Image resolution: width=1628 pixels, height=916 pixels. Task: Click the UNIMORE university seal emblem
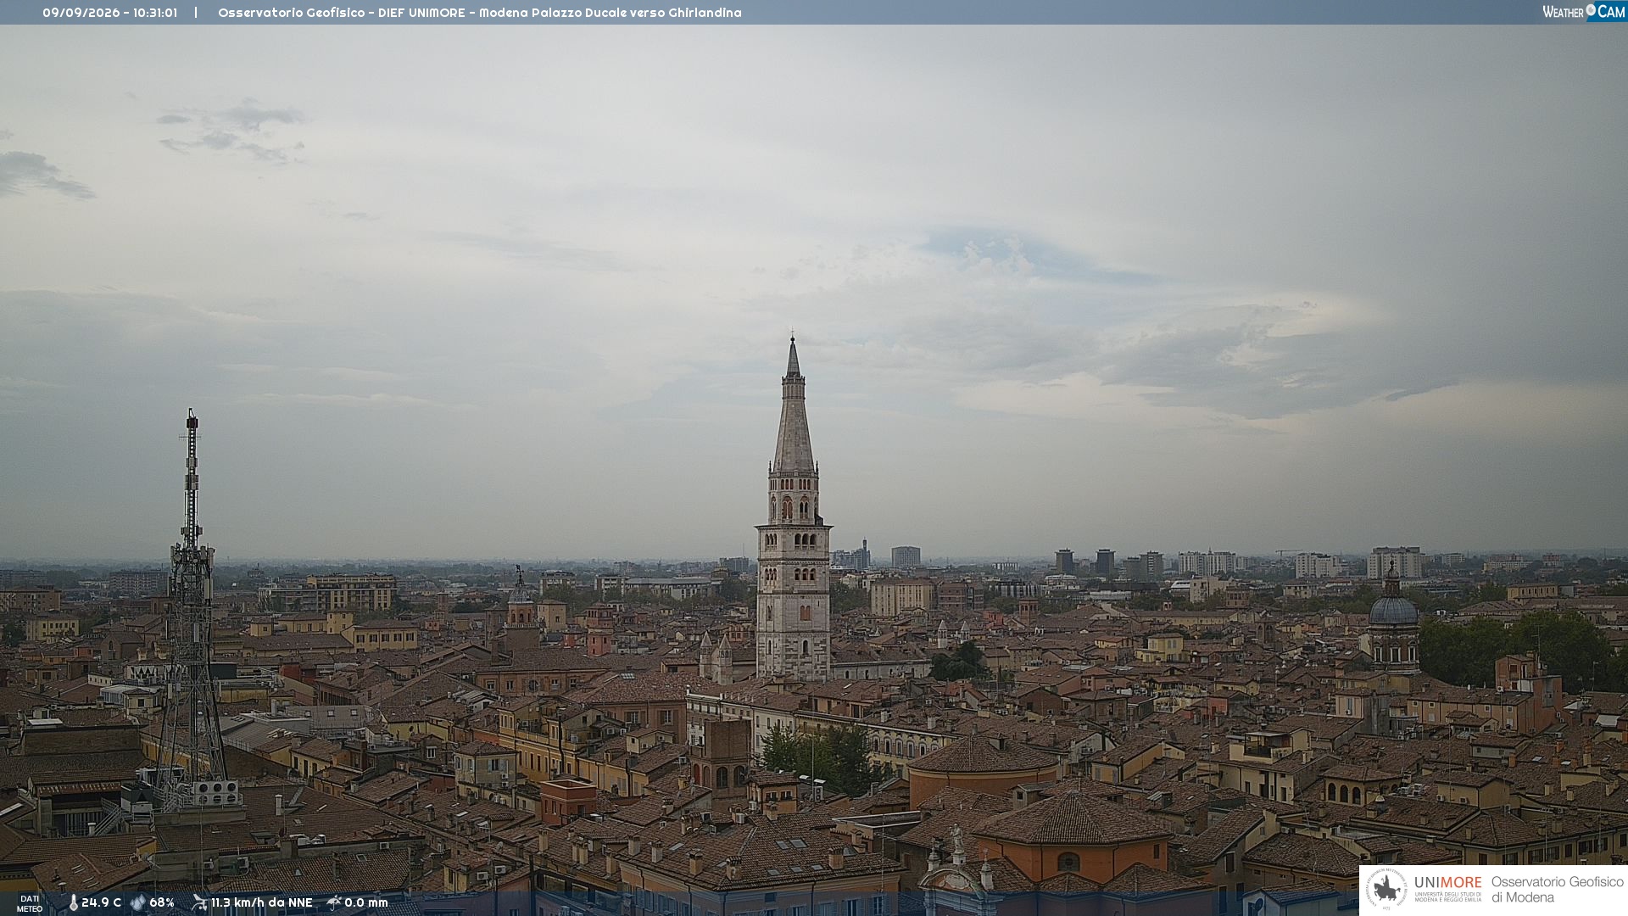point(1386,890)
